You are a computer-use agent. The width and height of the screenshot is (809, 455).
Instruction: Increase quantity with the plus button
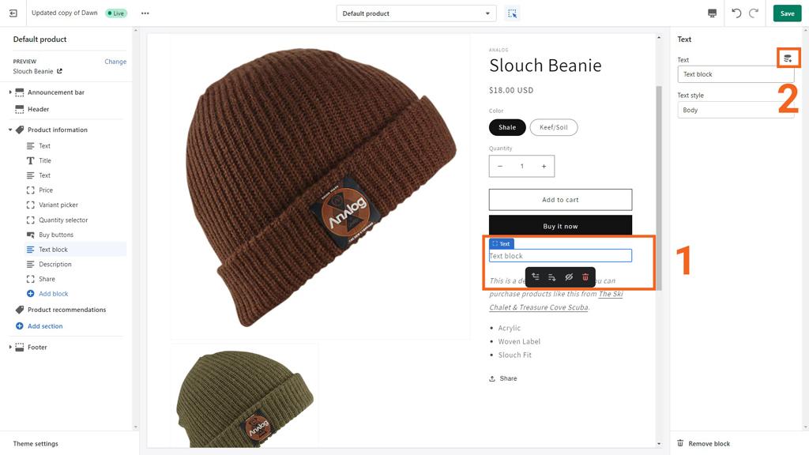tap(544, 166)
